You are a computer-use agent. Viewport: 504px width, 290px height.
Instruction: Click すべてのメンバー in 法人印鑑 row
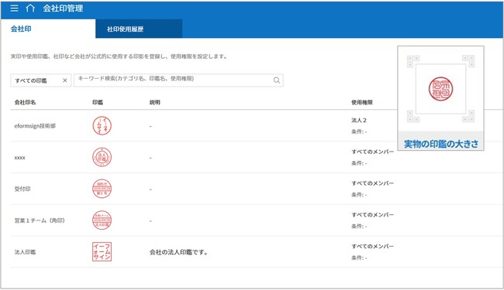[x=372, y=247]
